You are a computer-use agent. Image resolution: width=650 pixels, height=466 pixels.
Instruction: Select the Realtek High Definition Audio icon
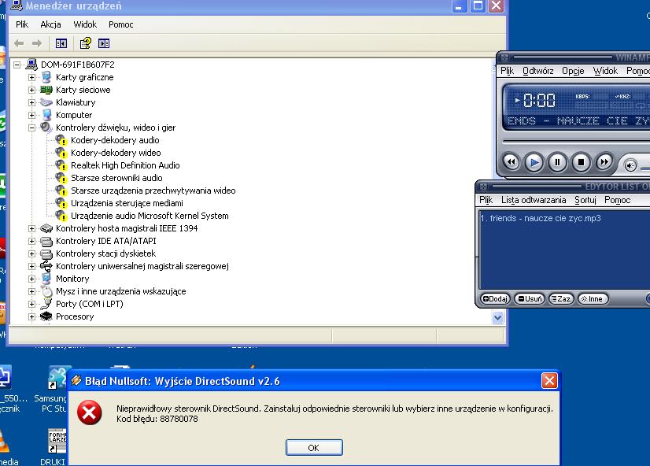click(x=61, y=165)
